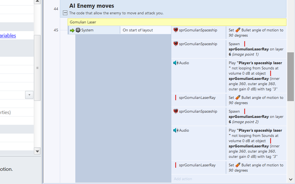Viewport: 295px width, 184px height.
Task: Click the System gear icon in event 45
Action: click(78, 30)
